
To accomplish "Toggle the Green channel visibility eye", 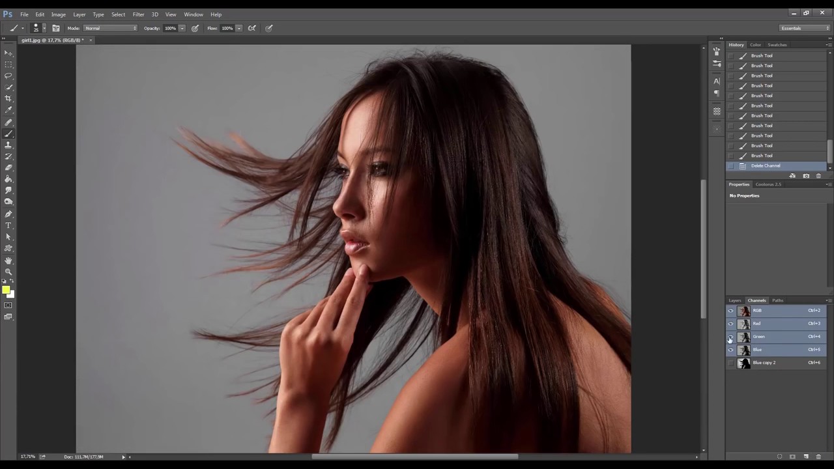I will coord(730,337).
